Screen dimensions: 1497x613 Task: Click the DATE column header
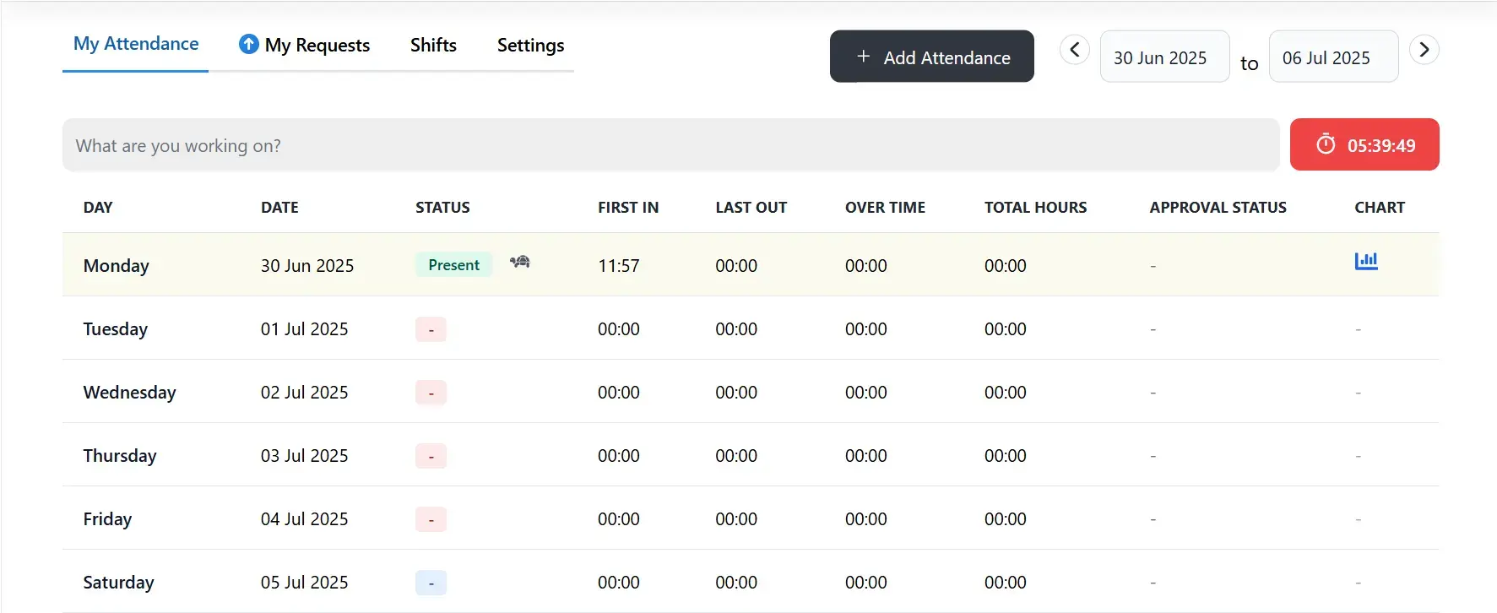coord(279,208)
